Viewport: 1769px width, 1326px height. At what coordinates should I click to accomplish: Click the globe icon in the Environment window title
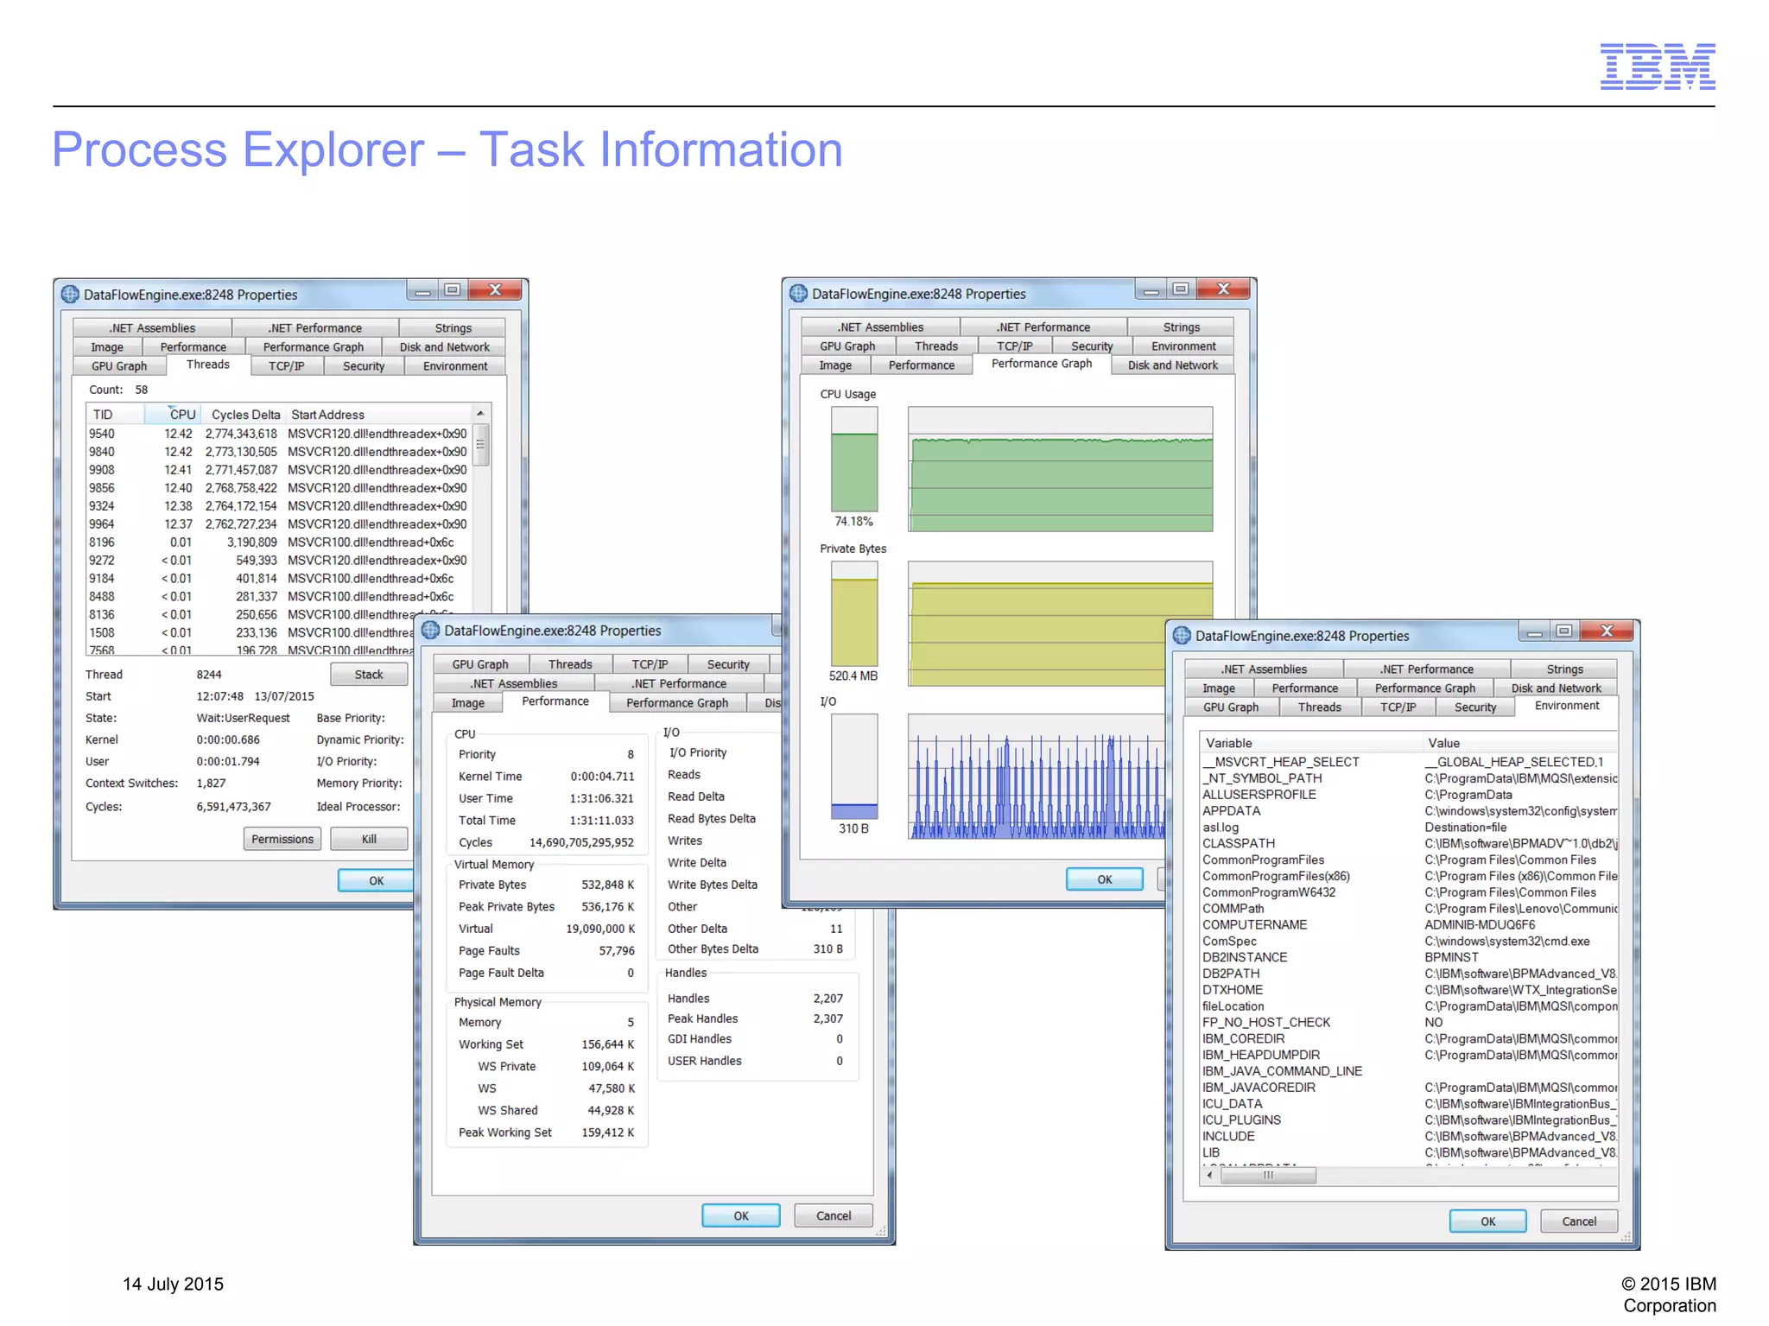(x=1182, y=636)
